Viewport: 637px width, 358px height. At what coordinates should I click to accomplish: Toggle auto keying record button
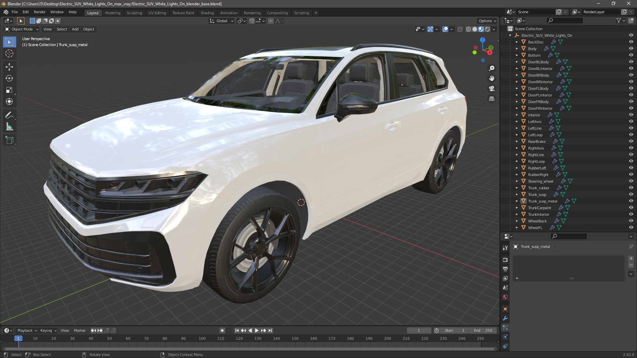(222, 330)
